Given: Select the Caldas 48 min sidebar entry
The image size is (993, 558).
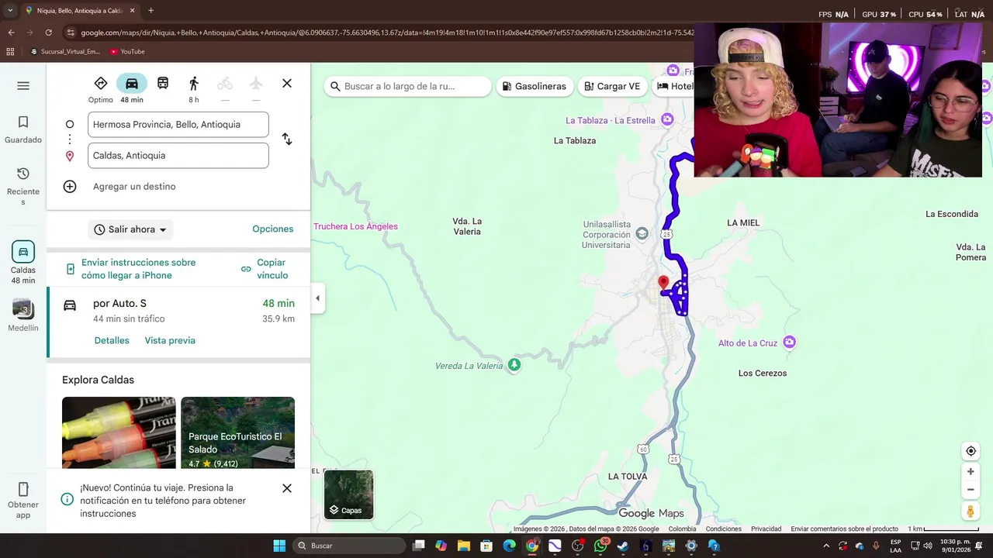Looking at the screenshot, I should pos(23,263).
